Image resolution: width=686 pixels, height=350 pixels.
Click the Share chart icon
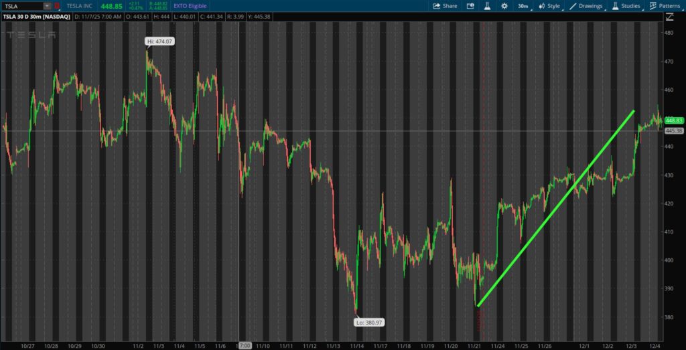(445, 6)
